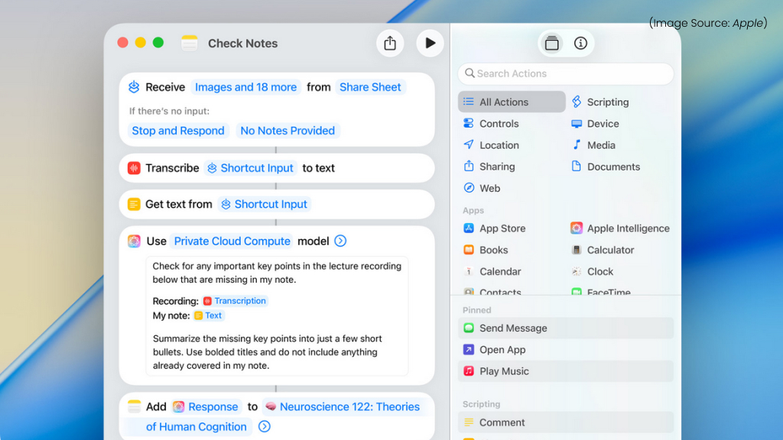Viewport: 783px width, 440px height.
Task: Close the Shortcuts editor window
Action: [123, 43]
